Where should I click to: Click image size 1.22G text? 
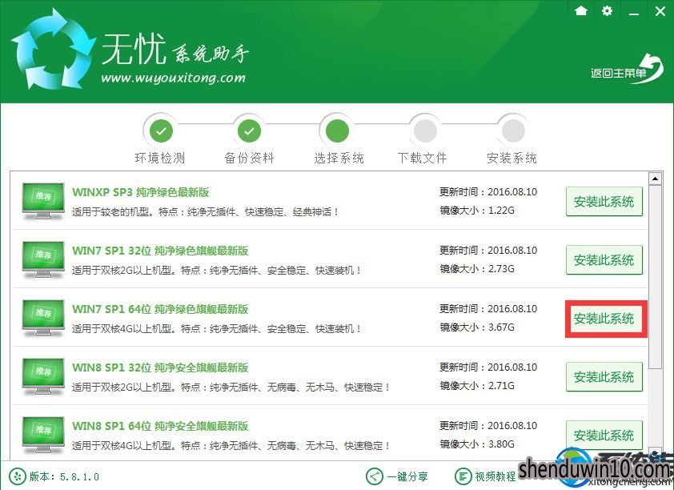[501, 211]
